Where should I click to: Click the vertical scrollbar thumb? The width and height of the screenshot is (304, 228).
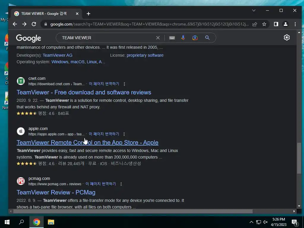tap(299, 158)
